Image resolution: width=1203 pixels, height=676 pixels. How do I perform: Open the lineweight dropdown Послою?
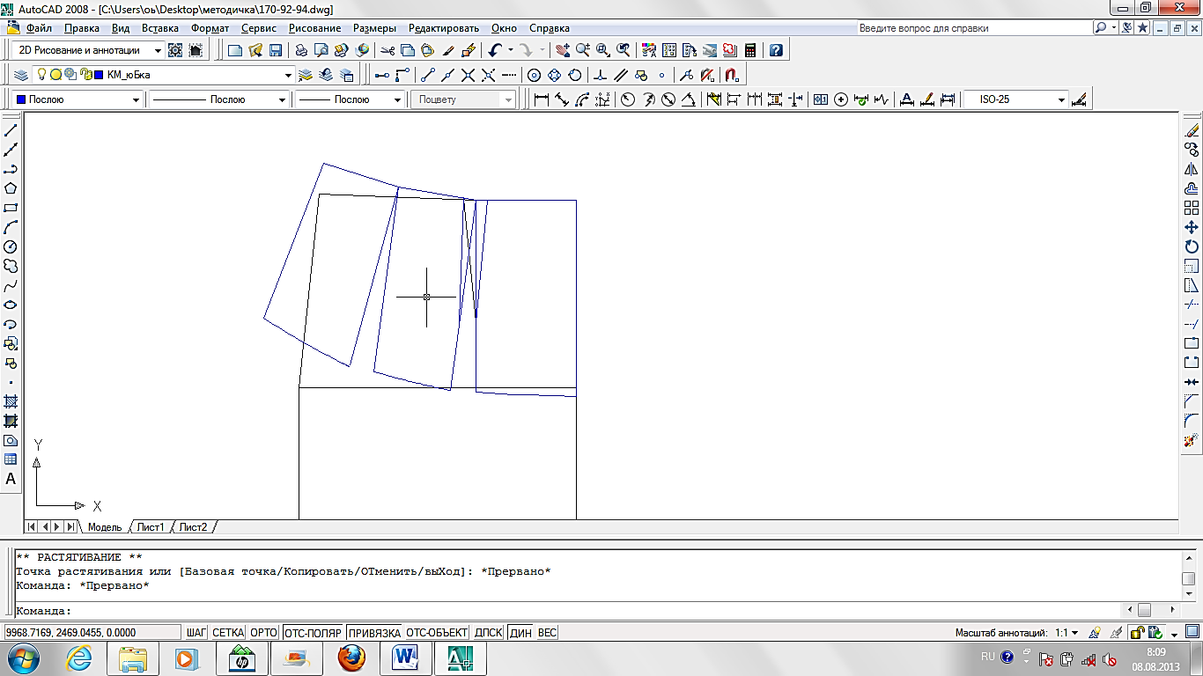click(x=350, y=99)
